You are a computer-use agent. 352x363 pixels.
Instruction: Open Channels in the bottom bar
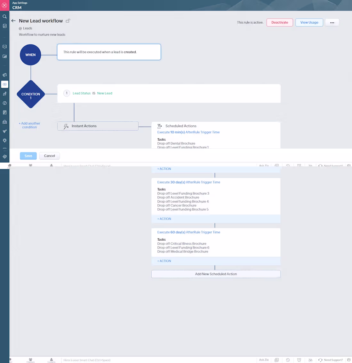(x=30, y=360)
